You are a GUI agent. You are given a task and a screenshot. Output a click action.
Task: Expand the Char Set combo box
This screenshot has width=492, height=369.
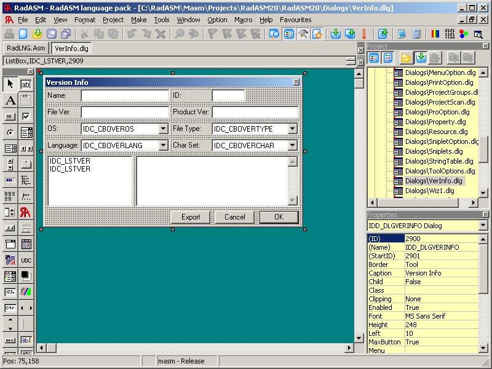tap(294, 146)
